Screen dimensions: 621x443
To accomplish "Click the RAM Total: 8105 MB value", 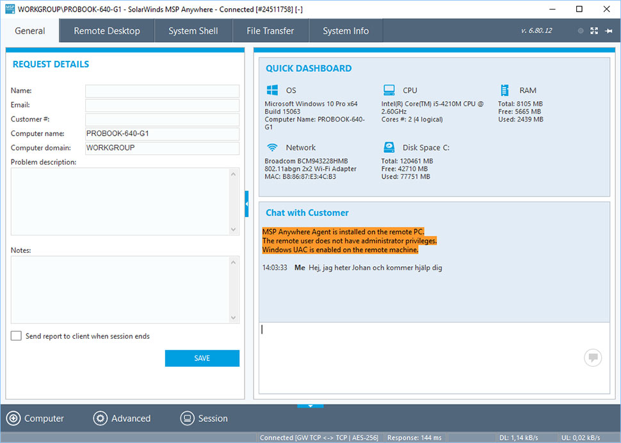I will click(520, 104).
